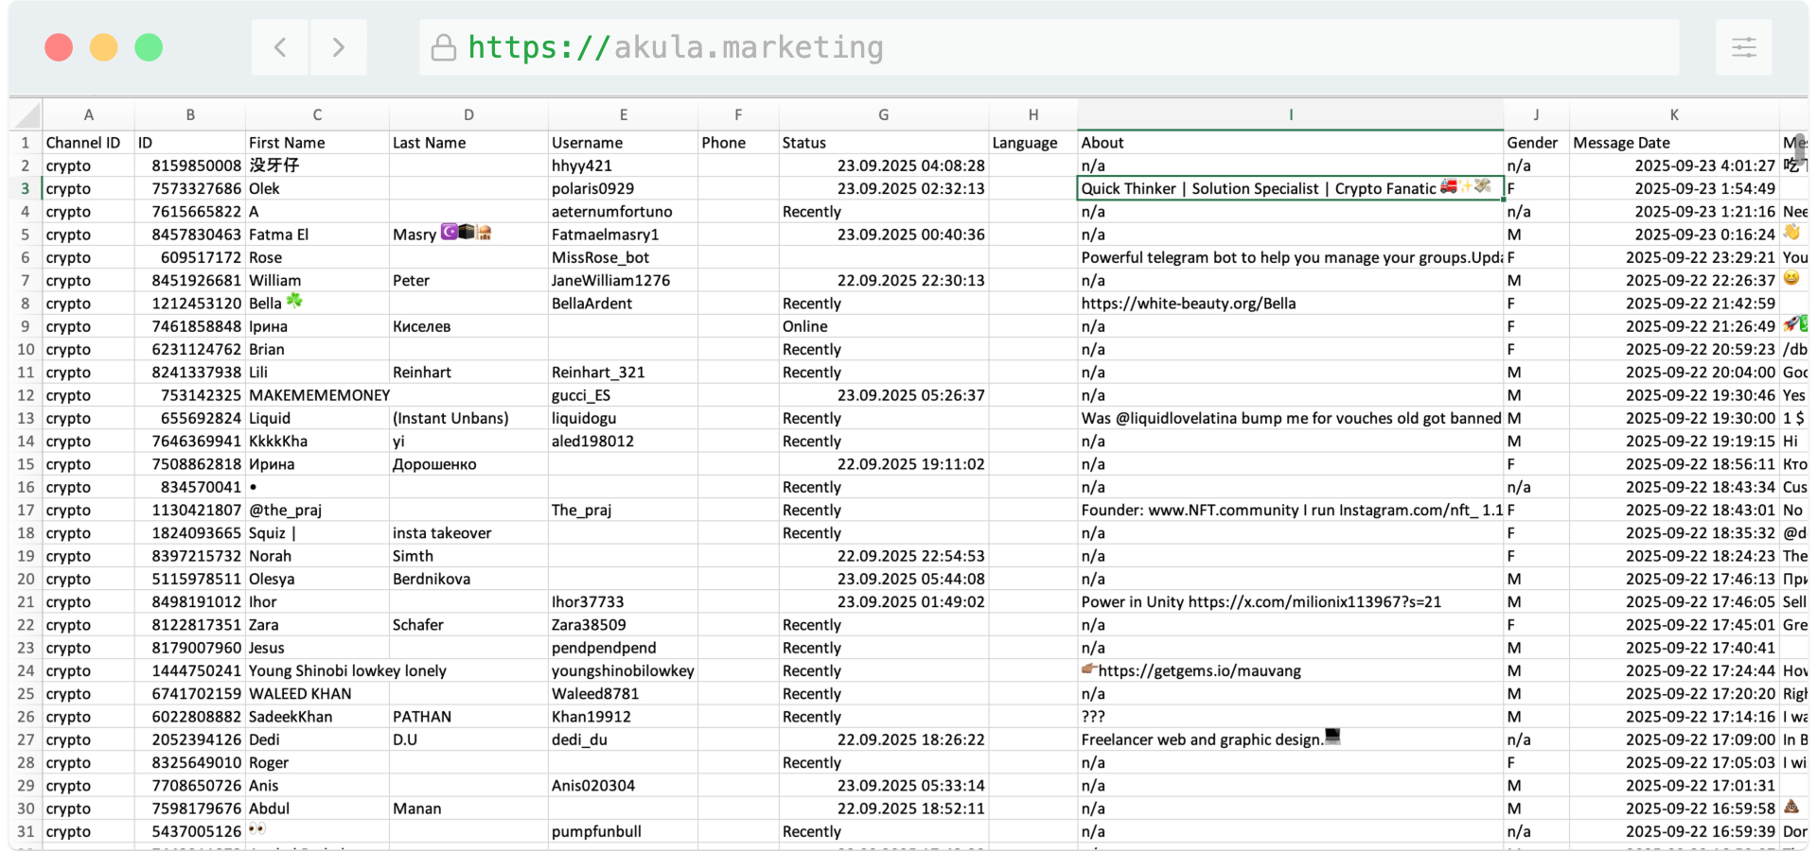The width and height of the screenshot is (1817, 851).
Task: Click the 'Language' header cell
Action: (x=1033, y=143)
